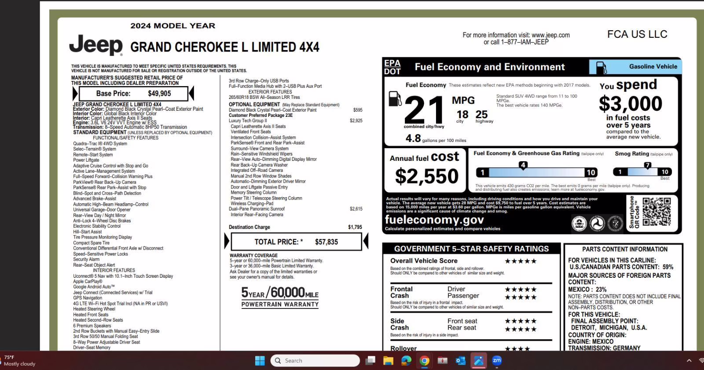Click the Apple CarPlay feature line

[x=88, y=281]
